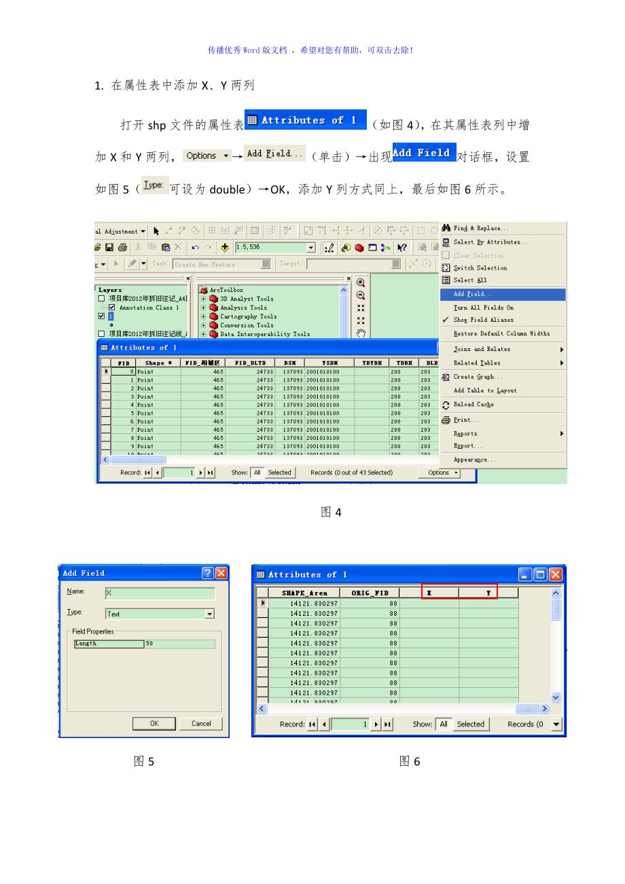Click Selected button in 图6 table
The image size is (625, 884).
tap(470, 724)
